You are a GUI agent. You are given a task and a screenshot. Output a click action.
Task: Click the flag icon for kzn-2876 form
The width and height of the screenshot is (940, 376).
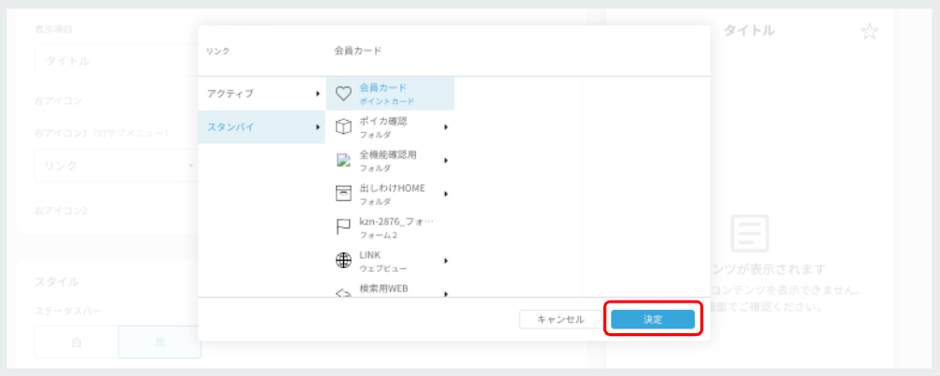click(x=343, y=227)
